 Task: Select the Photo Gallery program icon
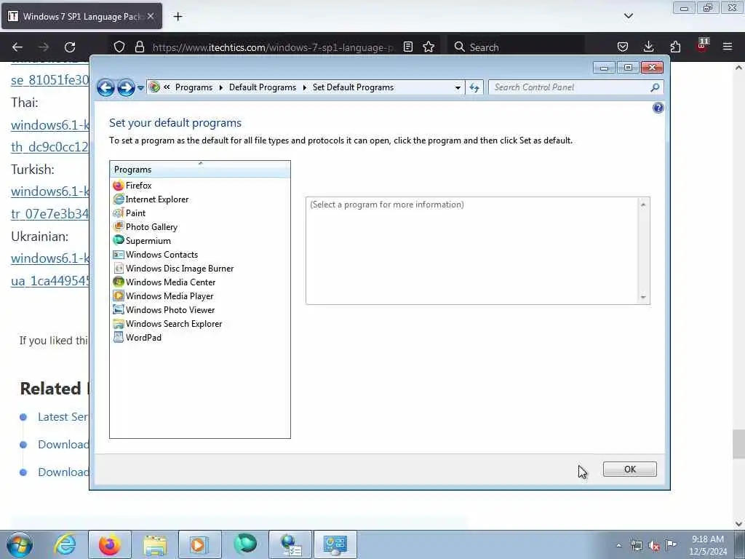pyautogui.click(x=119, y=227)
